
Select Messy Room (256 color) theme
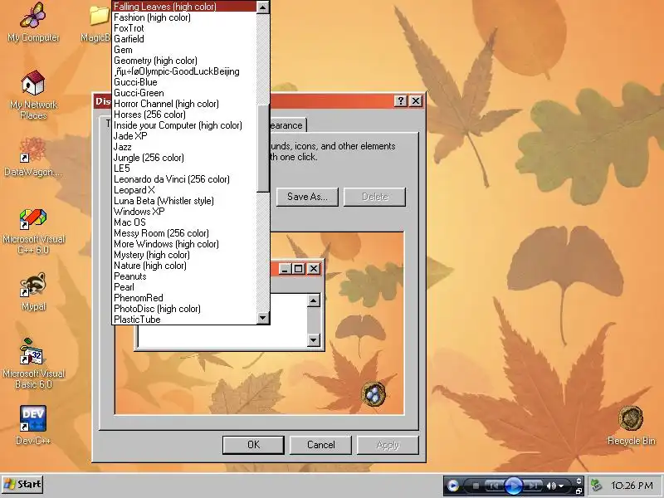point(184,233)
